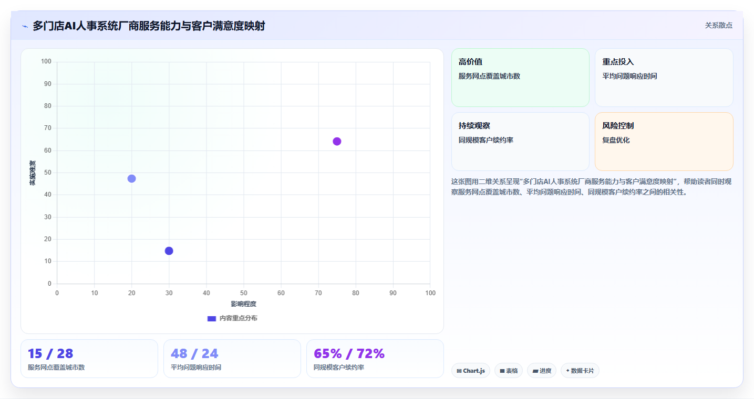The height and width of the screenshot is (399, 754).
Task: Click the 复盘优化 text in the 风险控制 card
Action: (x=616, y=140)
